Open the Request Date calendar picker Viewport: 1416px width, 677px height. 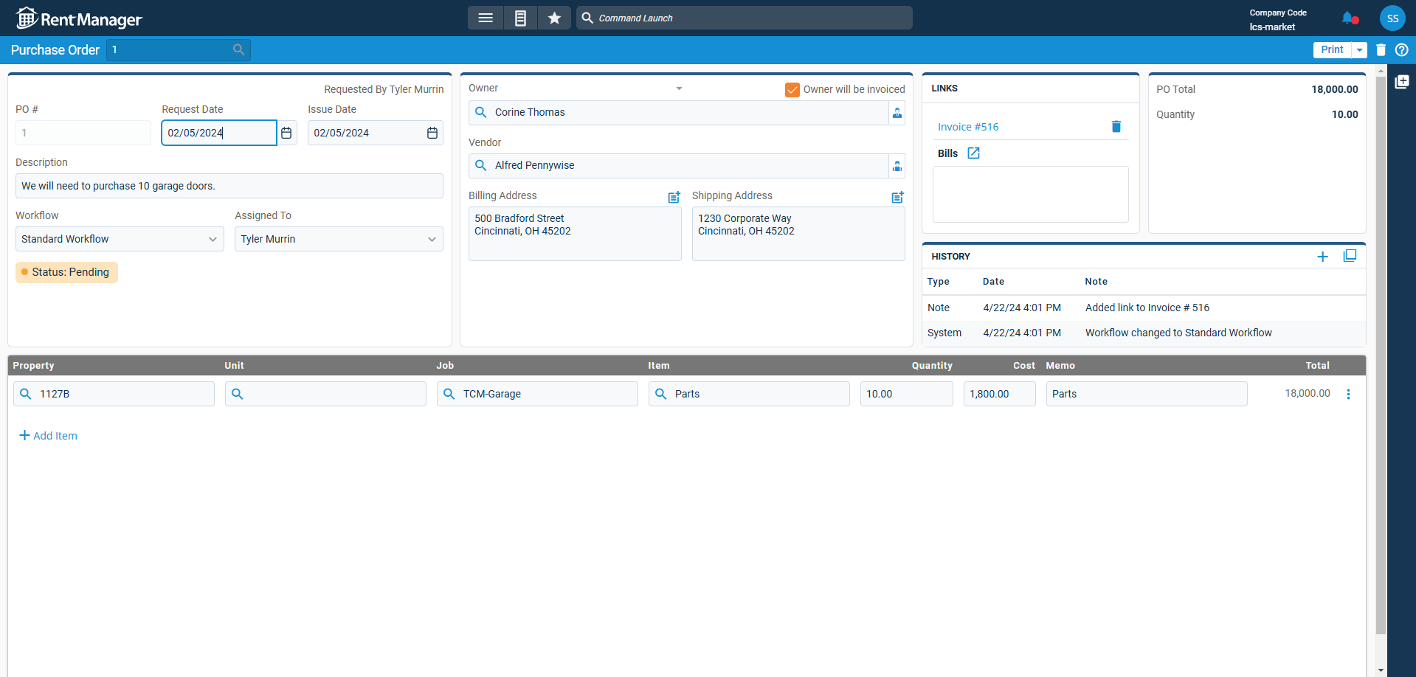point(286,133)
